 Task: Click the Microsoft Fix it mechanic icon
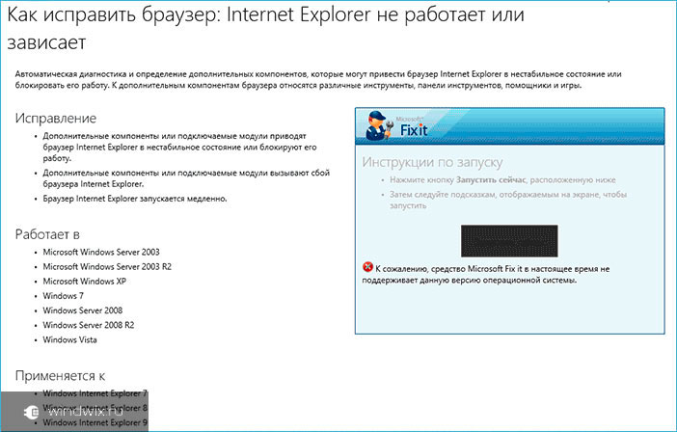(x=379, y=125)
